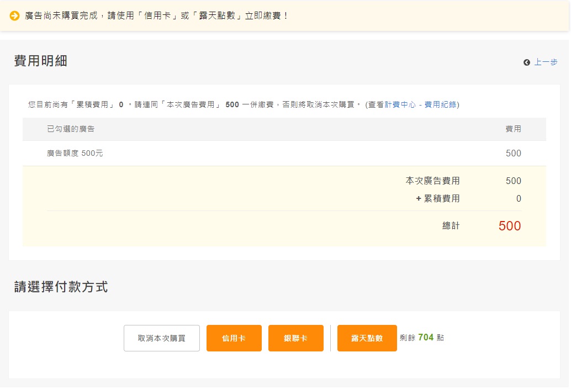Click the 總計 label
Viewport: 571px width, 389px height.
coord(451,226)
